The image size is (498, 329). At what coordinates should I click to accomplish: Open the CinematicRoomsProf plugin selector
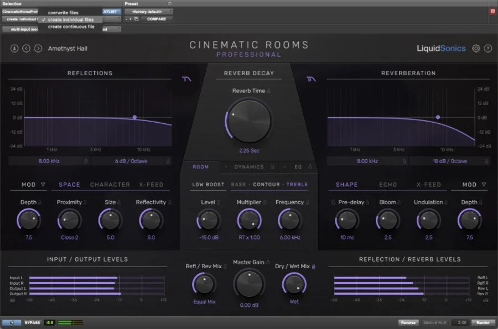click(20, 12)
